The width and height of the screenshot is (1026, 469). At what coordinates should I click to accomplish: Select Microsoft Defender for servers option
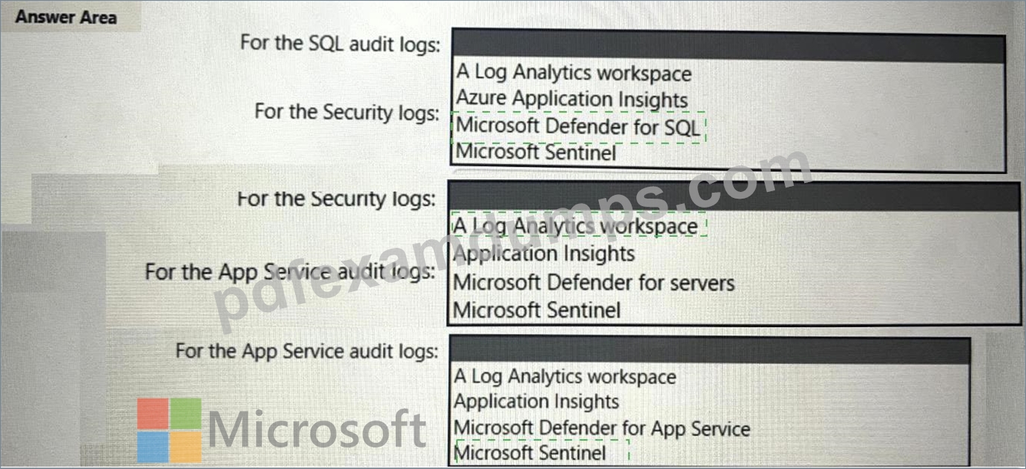(594, 283)
